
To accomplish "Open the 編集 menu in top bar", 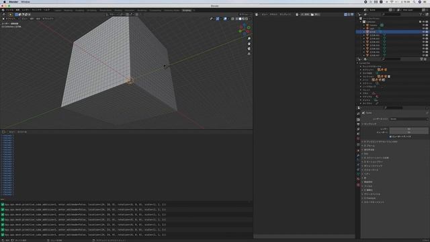I will pyautogui.click(x=17, y=10).
